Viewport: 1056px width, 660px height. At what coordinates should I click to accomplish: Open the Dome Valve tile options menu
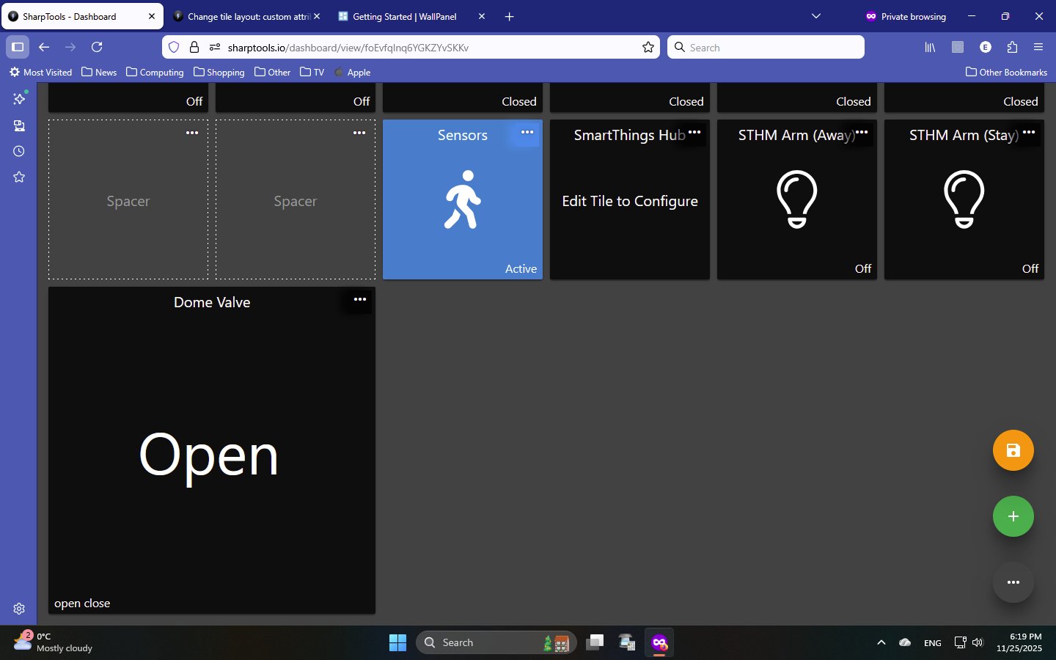(359, 300)
